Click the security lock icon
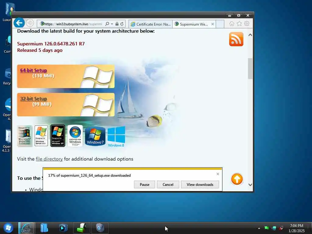312x234 pixels. click(117, 24)
